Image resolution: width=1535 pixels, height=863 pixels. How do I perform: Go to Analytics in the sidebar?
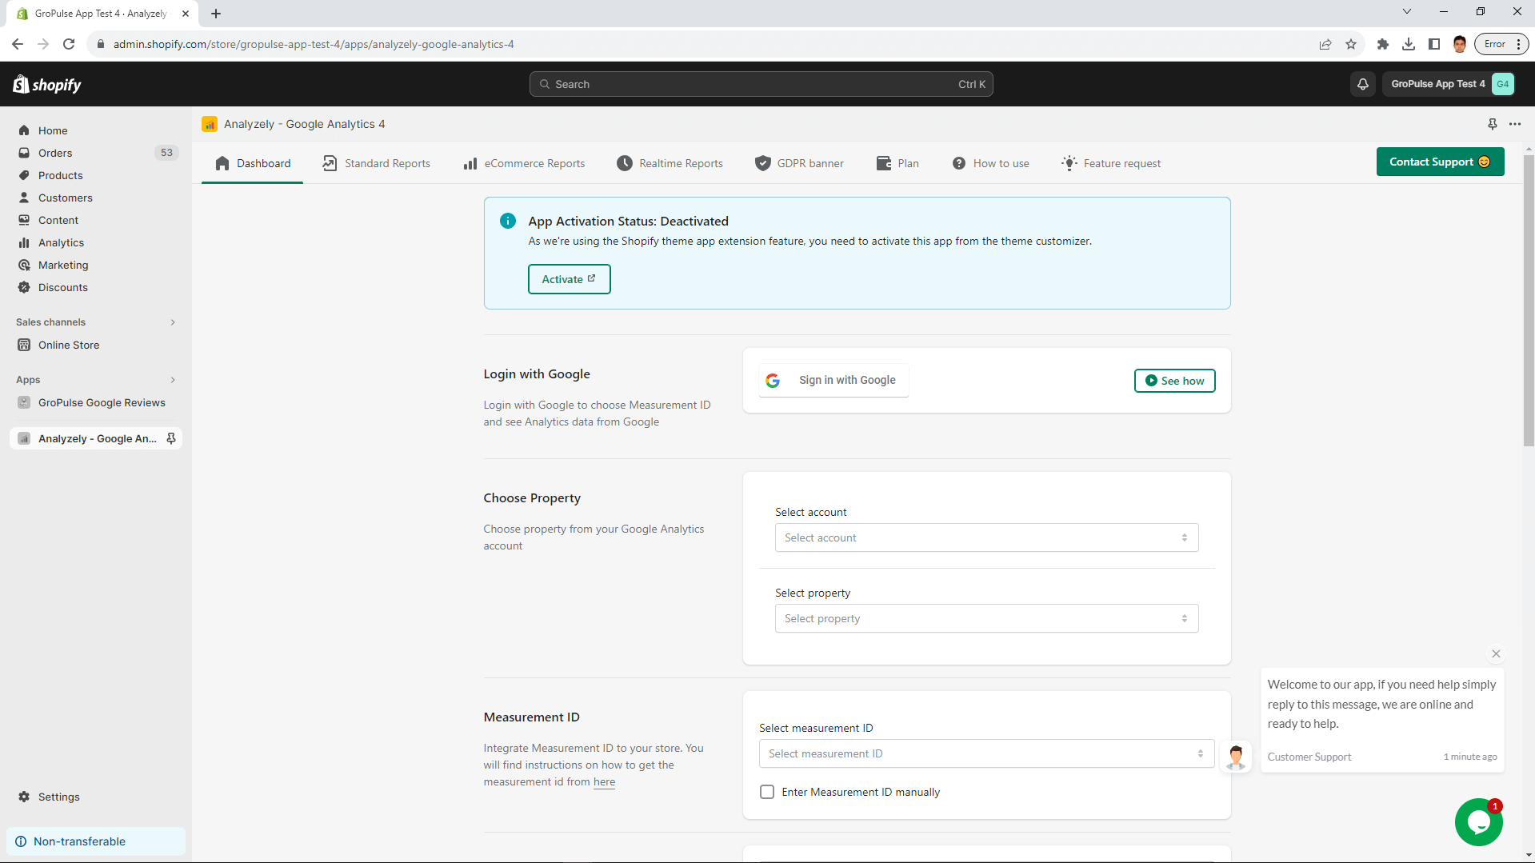[x=61, y=242]
